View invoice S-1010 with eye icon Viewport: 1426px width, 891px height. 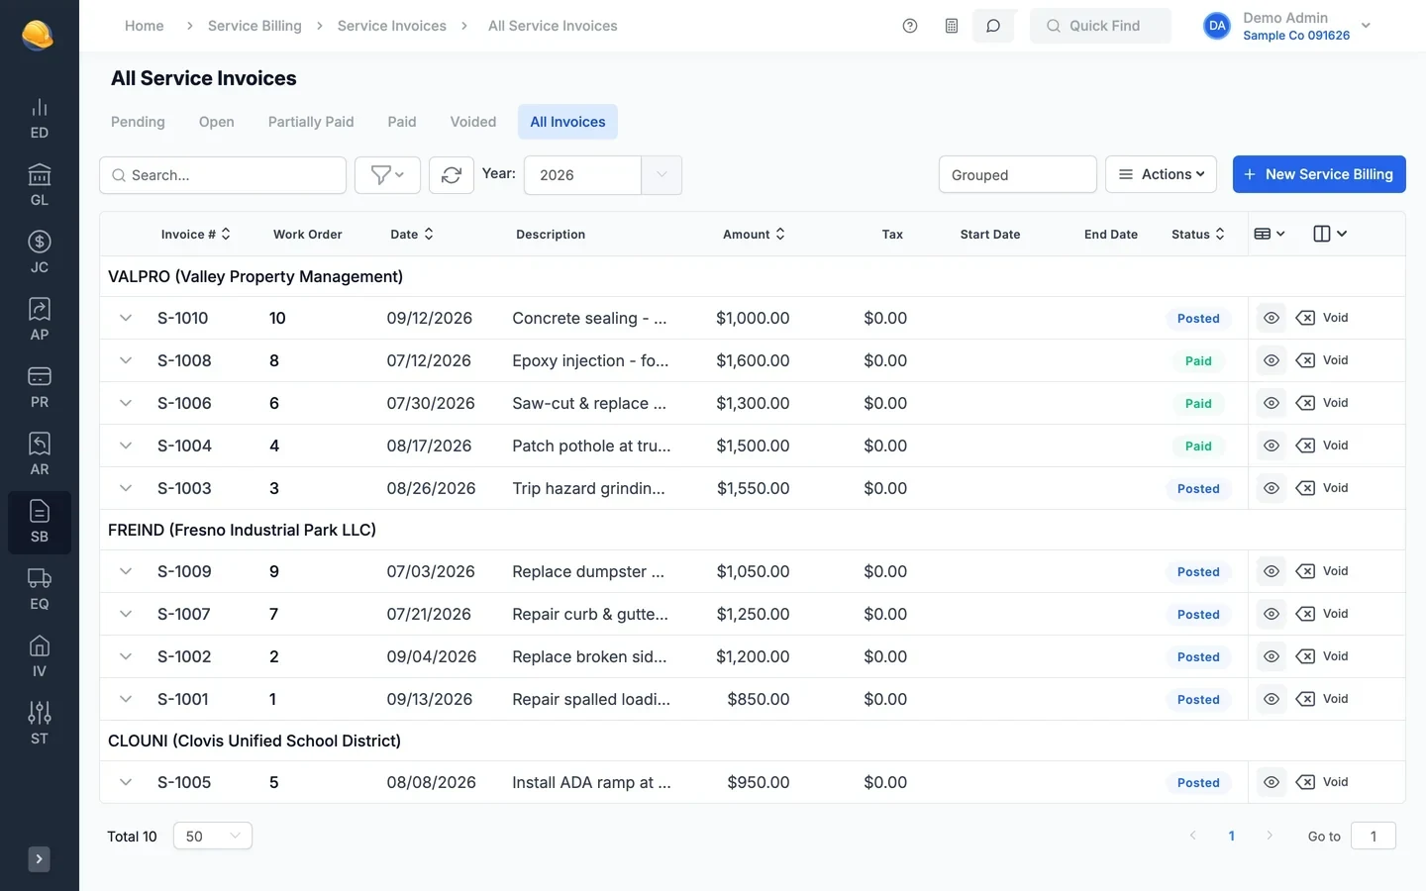point(1272,318)
